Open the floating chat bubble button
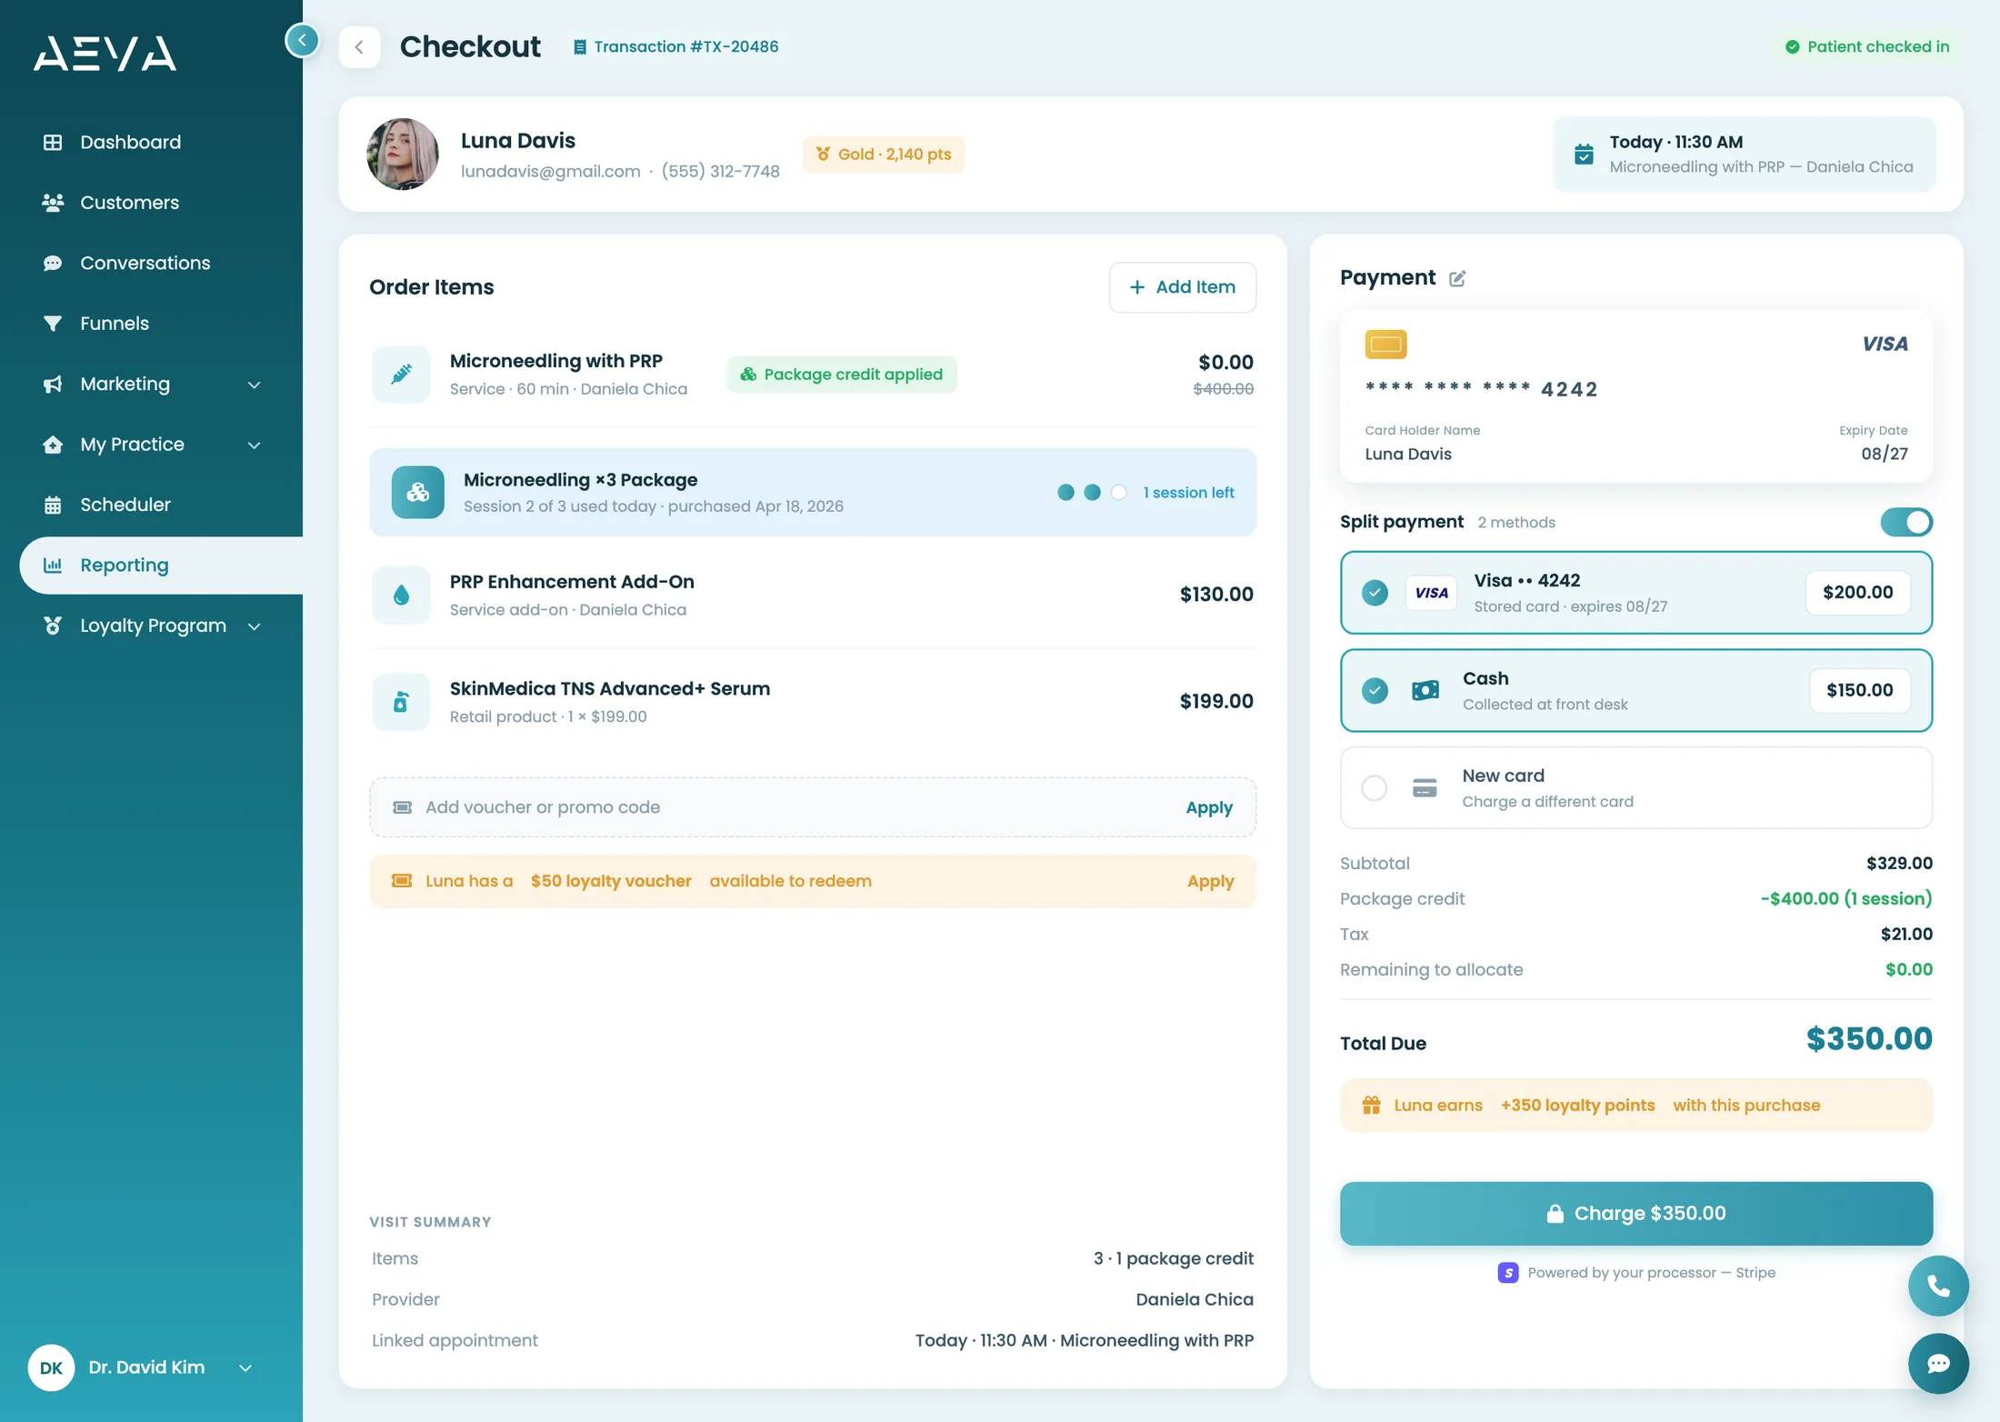Image resolution: width=2000 pixels, height=1422 pixels. point(1938,1363)
